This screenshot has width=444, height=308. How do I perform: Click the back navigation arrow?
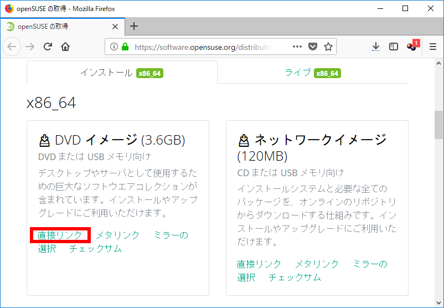pos(12,47)
